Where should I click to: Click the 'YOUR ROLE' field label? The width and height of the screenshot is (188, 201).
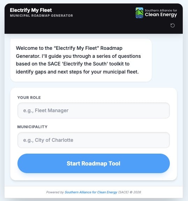29,98
